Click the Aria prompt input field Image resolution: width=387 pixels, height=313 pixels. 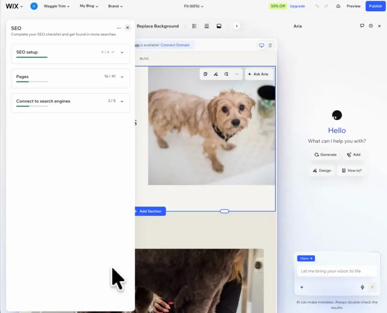click(x=337, y=271)
